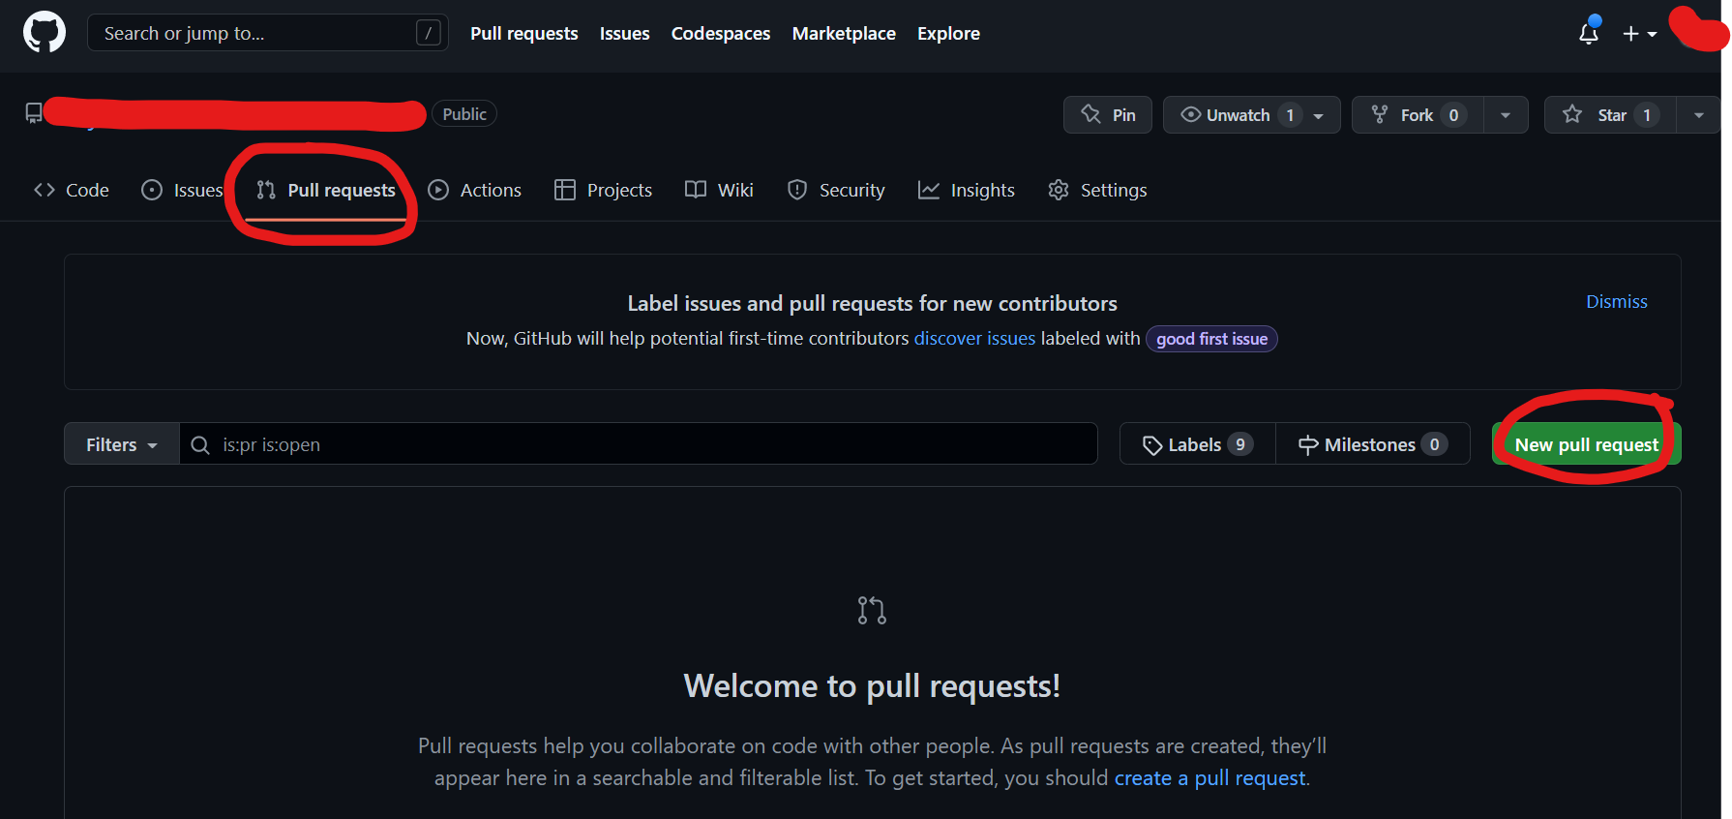Expand the Fork dropdown arrow
The image size is (1732, 819).
click(x=1506, y=114)
